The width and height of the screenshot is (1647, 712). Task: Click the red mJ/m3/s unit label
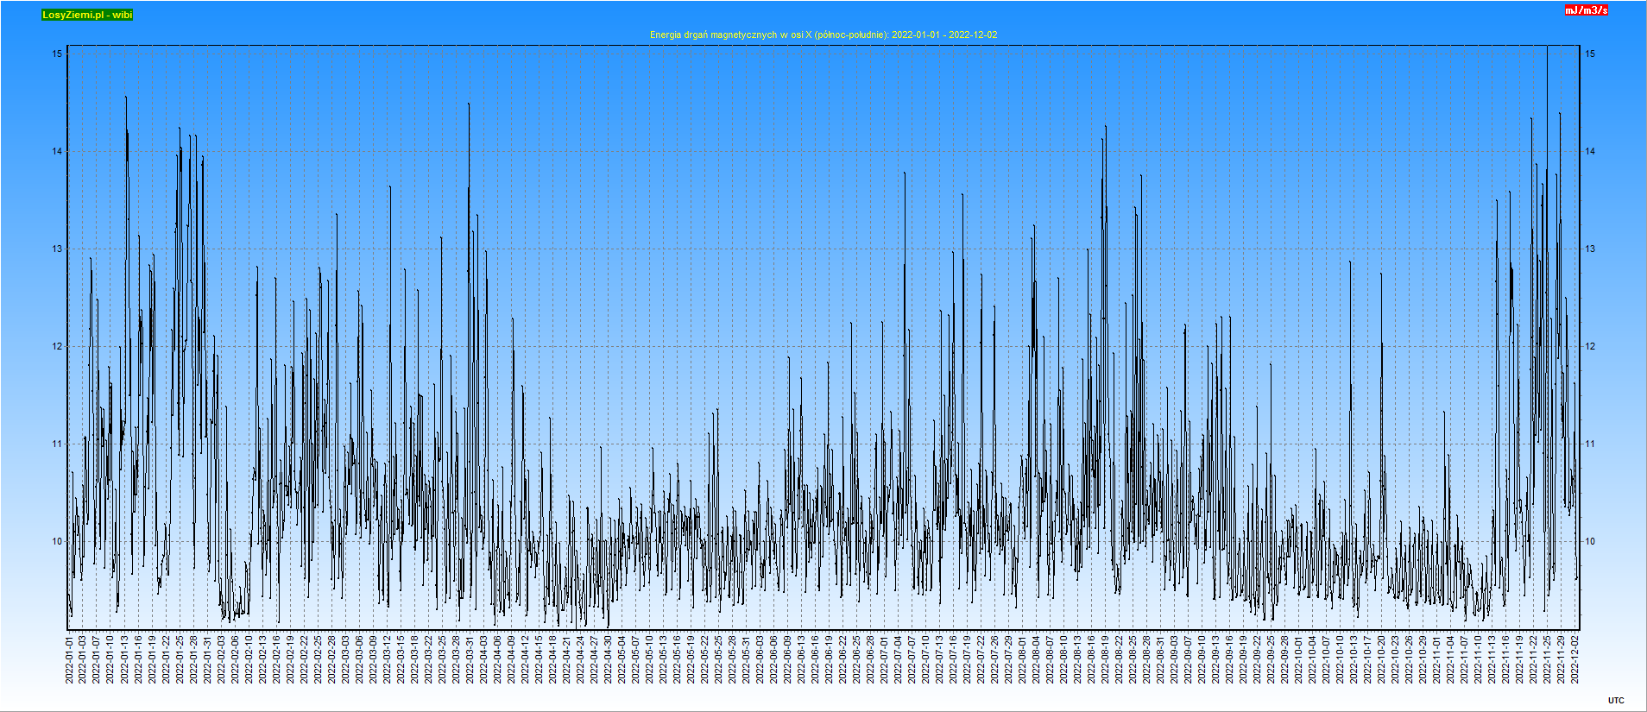(x=1587, y=10)
